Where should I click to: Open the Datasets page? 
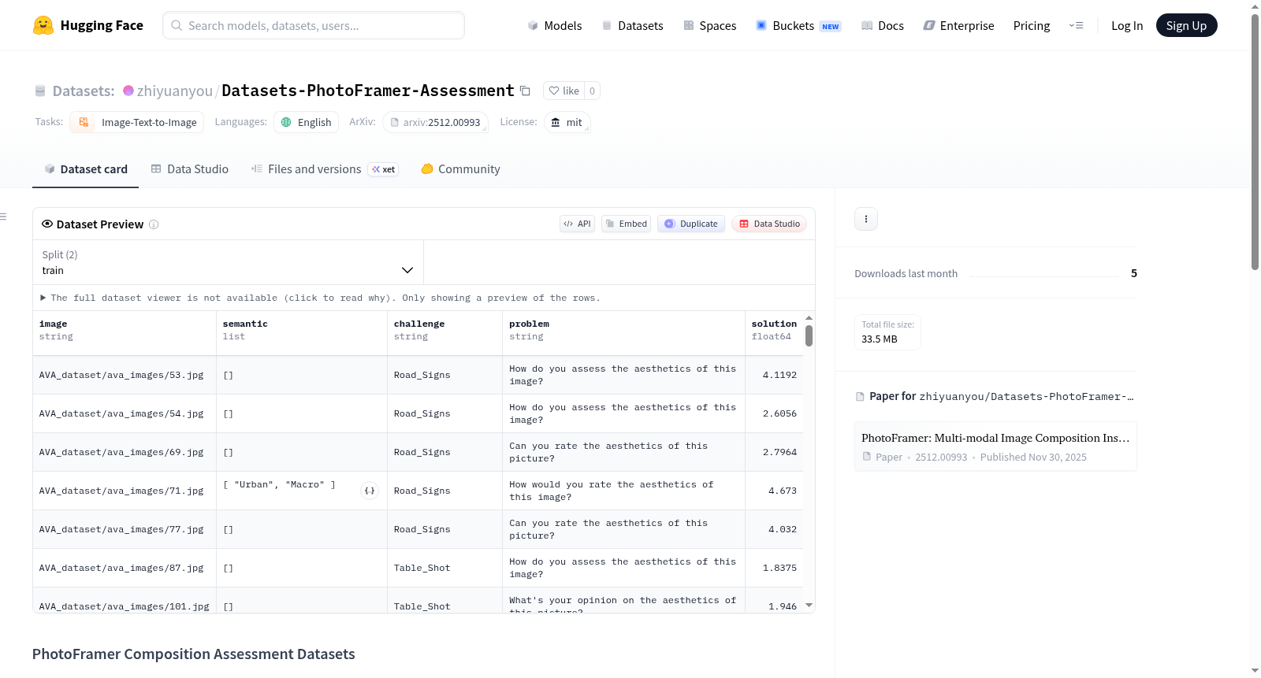[x=632, y=26]
